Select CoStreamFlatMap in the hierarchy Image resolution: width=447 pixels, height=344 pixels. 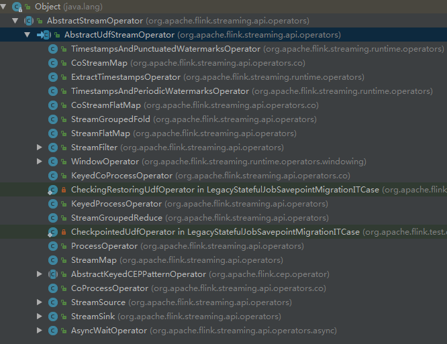(106, 105)
